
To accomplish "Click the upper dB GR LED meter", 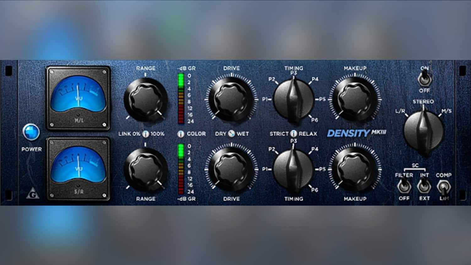I will coord(181,99).
